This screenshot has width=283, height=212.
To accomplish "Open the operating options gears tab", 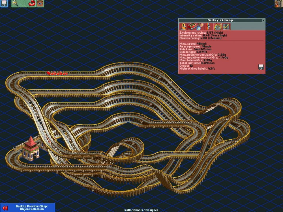I will [x=200, y=27].
